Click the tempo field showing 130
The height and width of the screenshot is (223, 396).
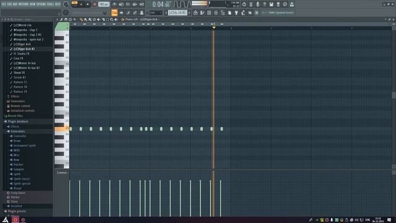103,4
